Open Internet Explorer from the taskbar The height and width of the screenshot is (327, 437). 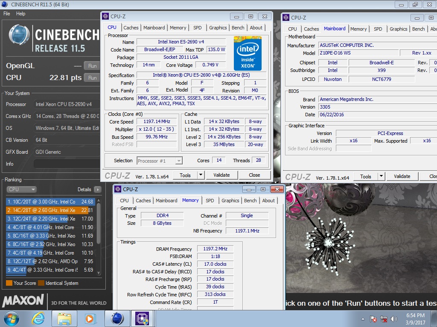pos(38,318)
